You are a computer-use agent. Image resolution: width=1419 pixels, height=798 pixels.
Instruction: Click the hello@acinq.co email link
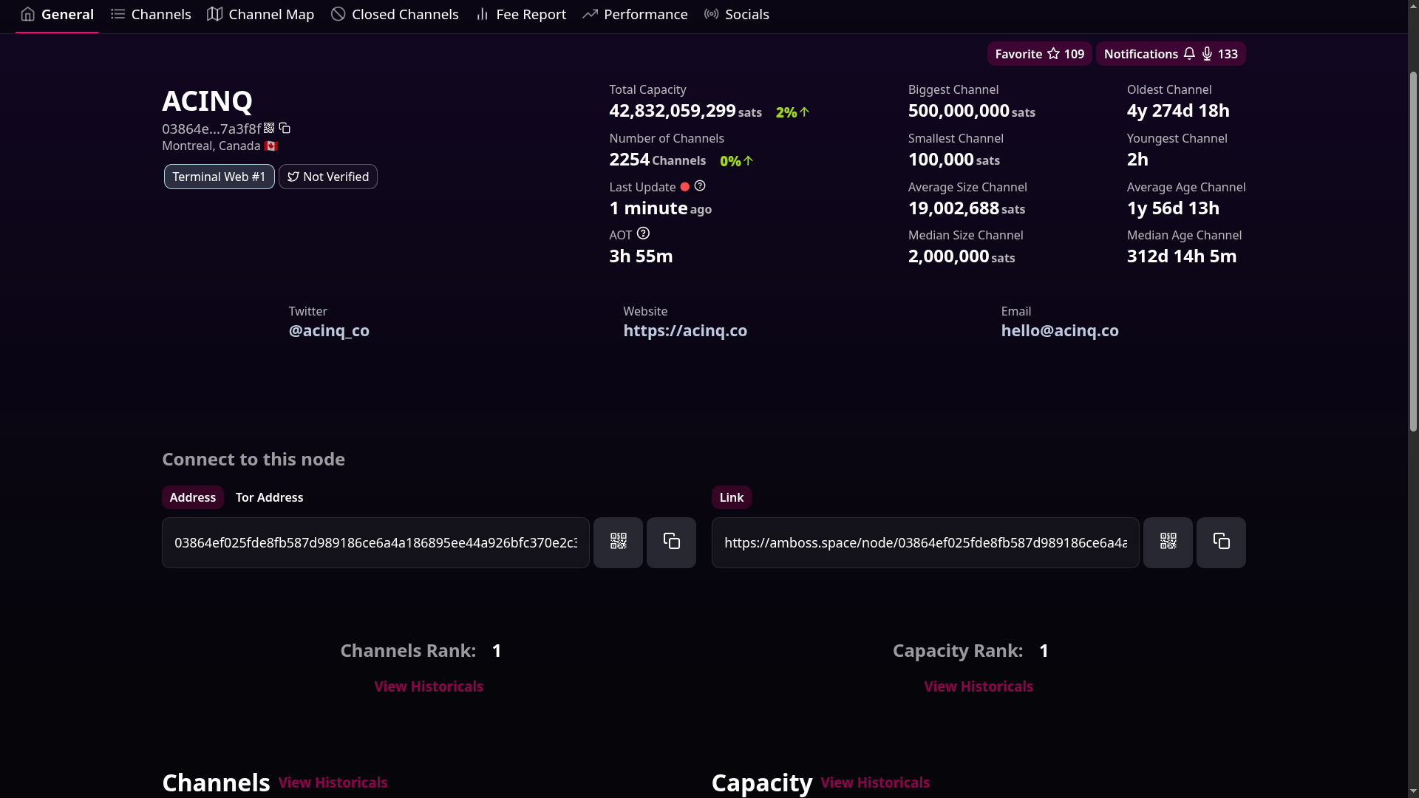[x=1060, y=331]
